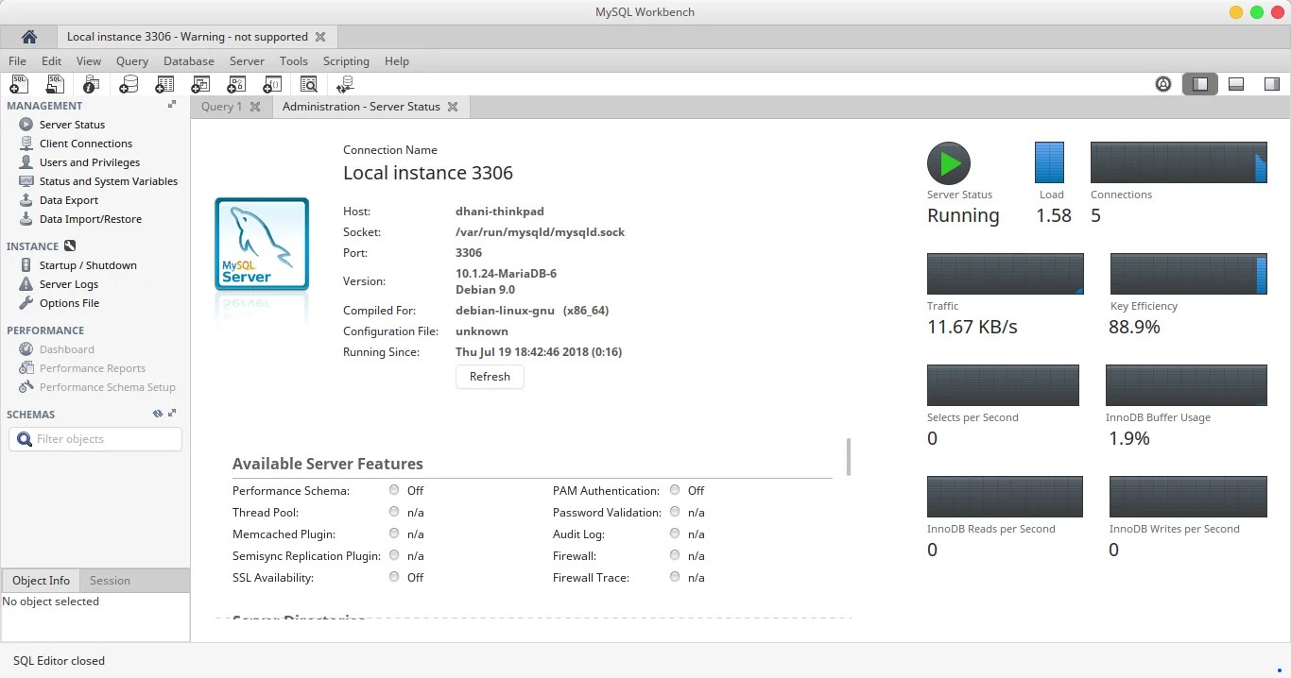Image resolution: width=1291 pixels, height=678 pixels.
Task: Click the Password Validation radio indicator
Action: [675, 512]
